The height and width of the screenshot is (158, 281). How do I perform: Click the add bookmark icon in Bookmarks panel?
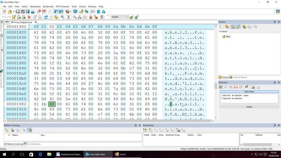(145, 130)
